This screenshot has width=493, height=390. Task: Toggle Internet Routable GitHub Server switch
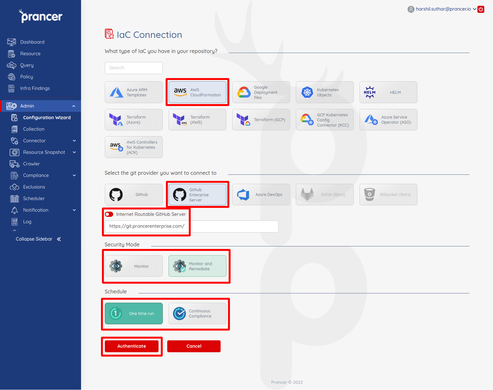[x=109, y=214]
